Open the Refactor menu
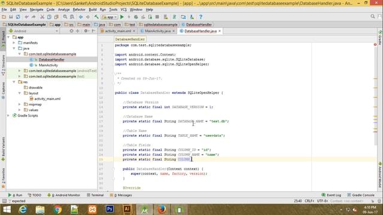This screenshot has height=215, width=383. [x=79, y=10]
